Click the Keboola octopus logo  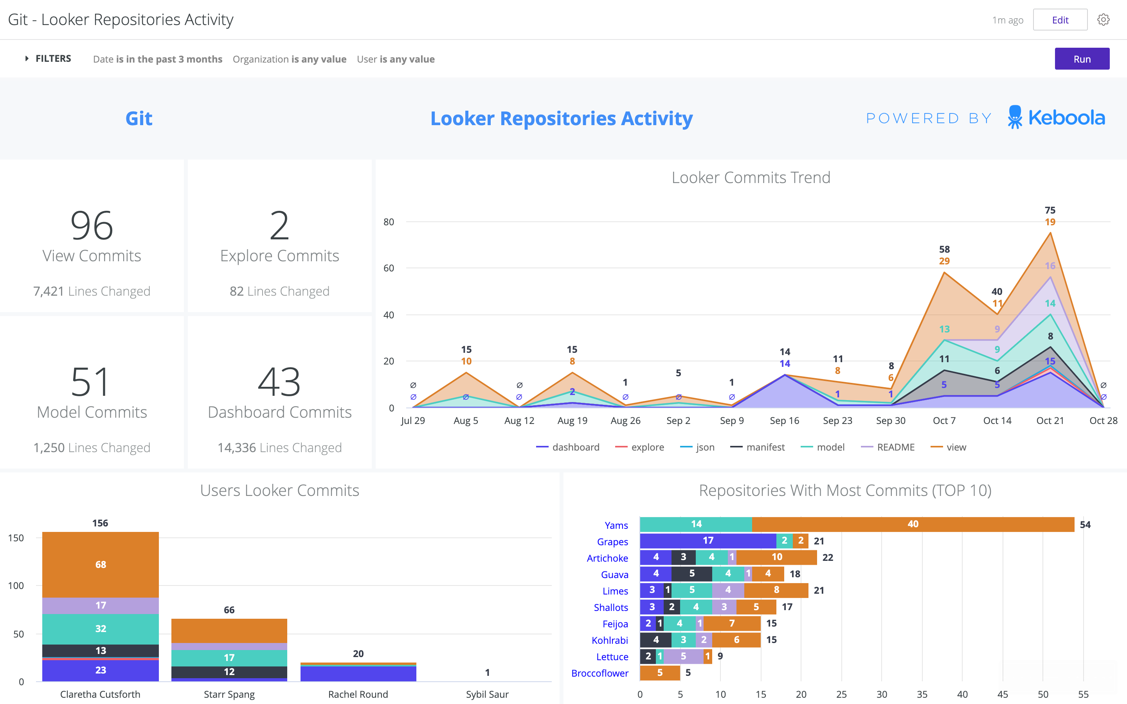click(1015, 117)
